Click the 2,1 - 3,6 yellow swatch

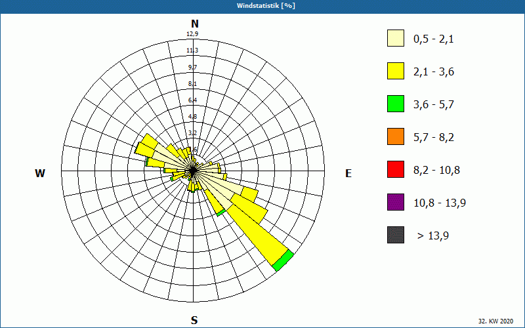coord(396,71)
